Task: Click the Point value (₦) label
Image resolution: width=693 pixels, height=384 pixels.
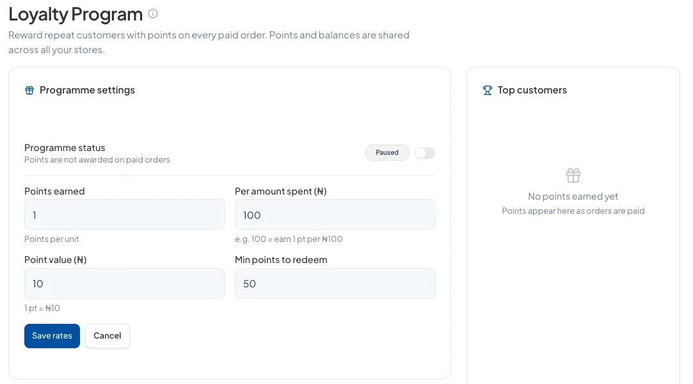Action: point(55,260)
